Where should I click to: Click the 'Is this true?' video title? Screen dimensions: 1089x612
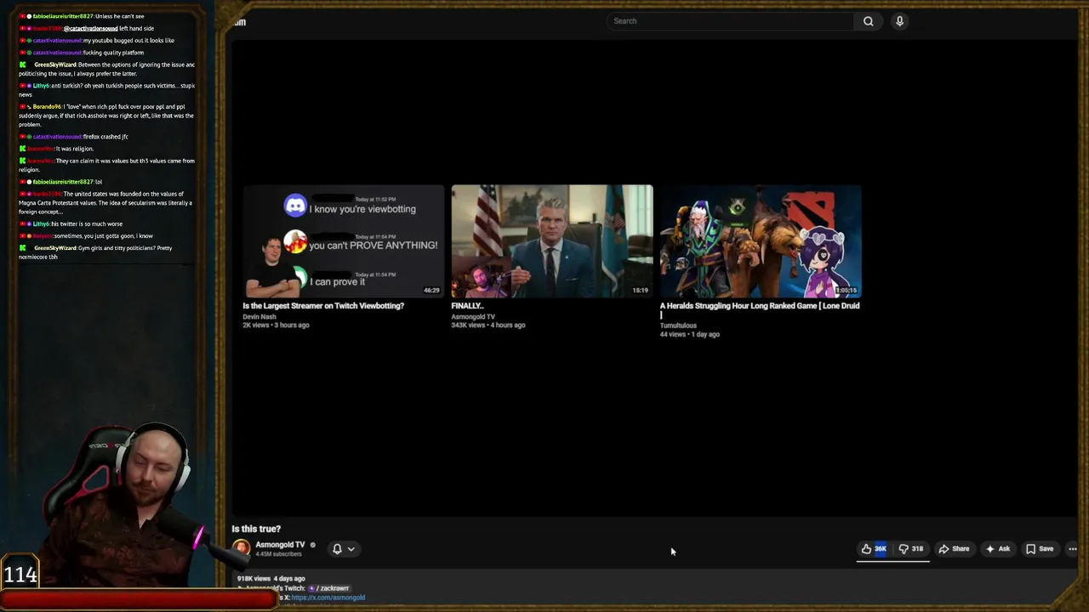256,529
